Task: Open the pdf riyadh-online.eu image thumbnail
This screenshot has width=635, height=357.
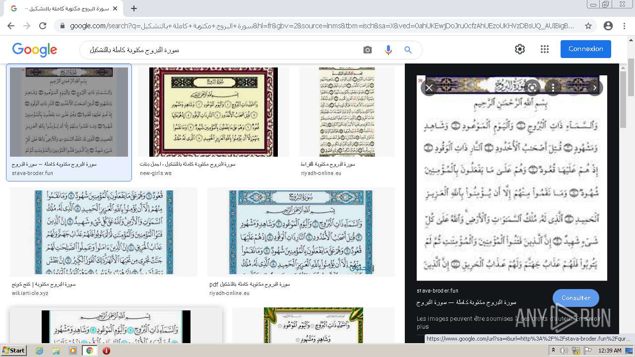Action: tap(301, 232)
